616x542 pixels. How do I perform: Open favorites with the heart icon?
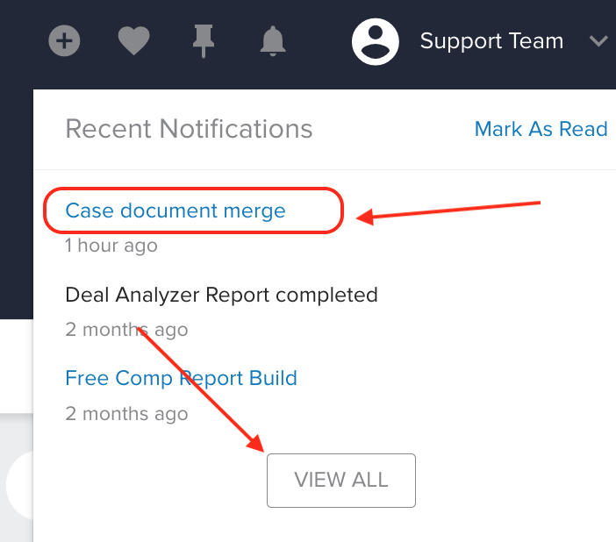134,41
